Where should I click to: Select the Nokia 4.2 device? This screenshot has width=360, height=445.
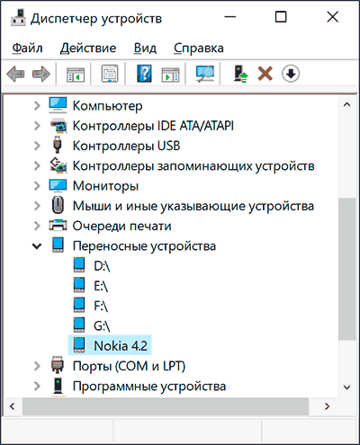coord(121,346)
